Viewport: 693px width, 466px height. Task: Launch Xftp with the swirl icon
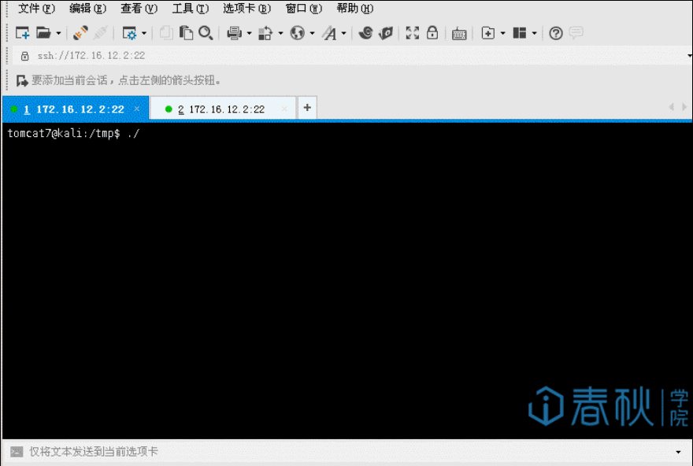365,33
